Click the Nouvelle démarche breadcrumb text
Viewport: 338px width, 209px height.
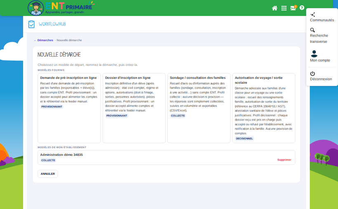point(69,40)
